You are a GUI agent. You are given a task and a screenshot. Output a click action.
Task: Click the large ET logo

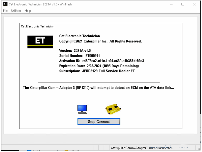[x=40, y=42]
